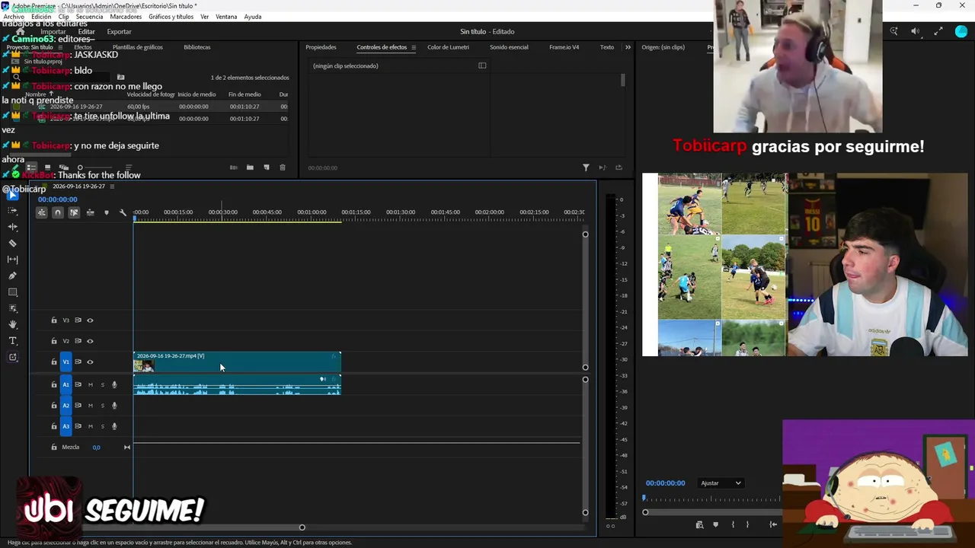Image resolution: width=975 pixels, height=548 pixels.
Task: Mute audio track A1
Action: point(90,384)
